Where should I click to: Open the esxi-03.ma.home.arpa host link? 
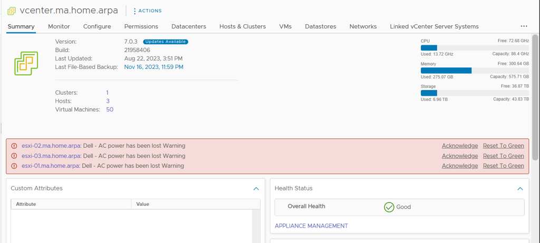[51, 156]
